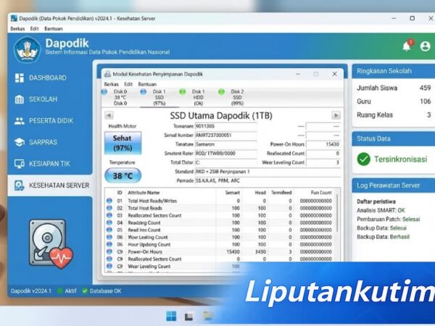The image size is (435, 326).
Task: Click the Modul Kesehatan window title icon
Action: point(107,74)
